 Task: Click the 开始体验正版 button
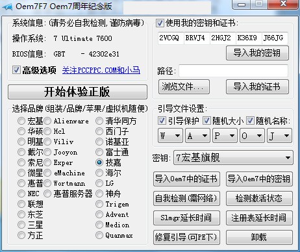(77, 92)
